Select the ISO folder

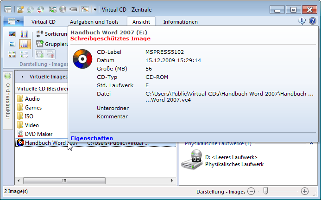tap(25, 116)
